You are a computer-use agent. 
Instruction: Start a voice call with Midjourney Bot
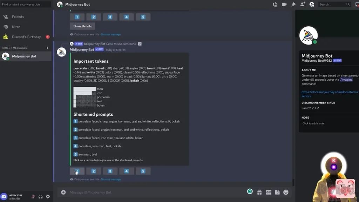coord(275,4)
